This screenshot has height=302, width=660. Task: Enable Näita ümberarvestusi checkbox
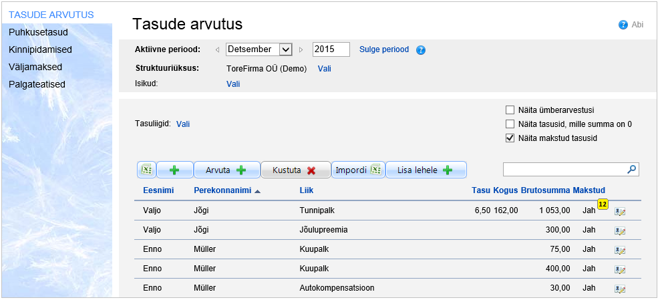click(x=510, y=110)
